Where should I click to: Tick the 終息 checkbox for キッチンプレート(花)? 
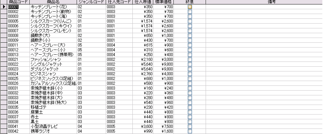[190, 6]
